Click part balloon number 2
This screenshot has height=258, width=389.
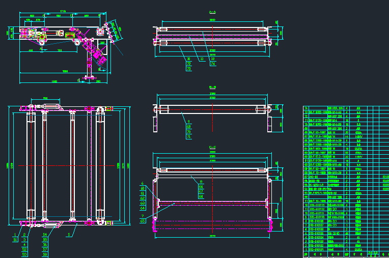click(x=24, y=235)
